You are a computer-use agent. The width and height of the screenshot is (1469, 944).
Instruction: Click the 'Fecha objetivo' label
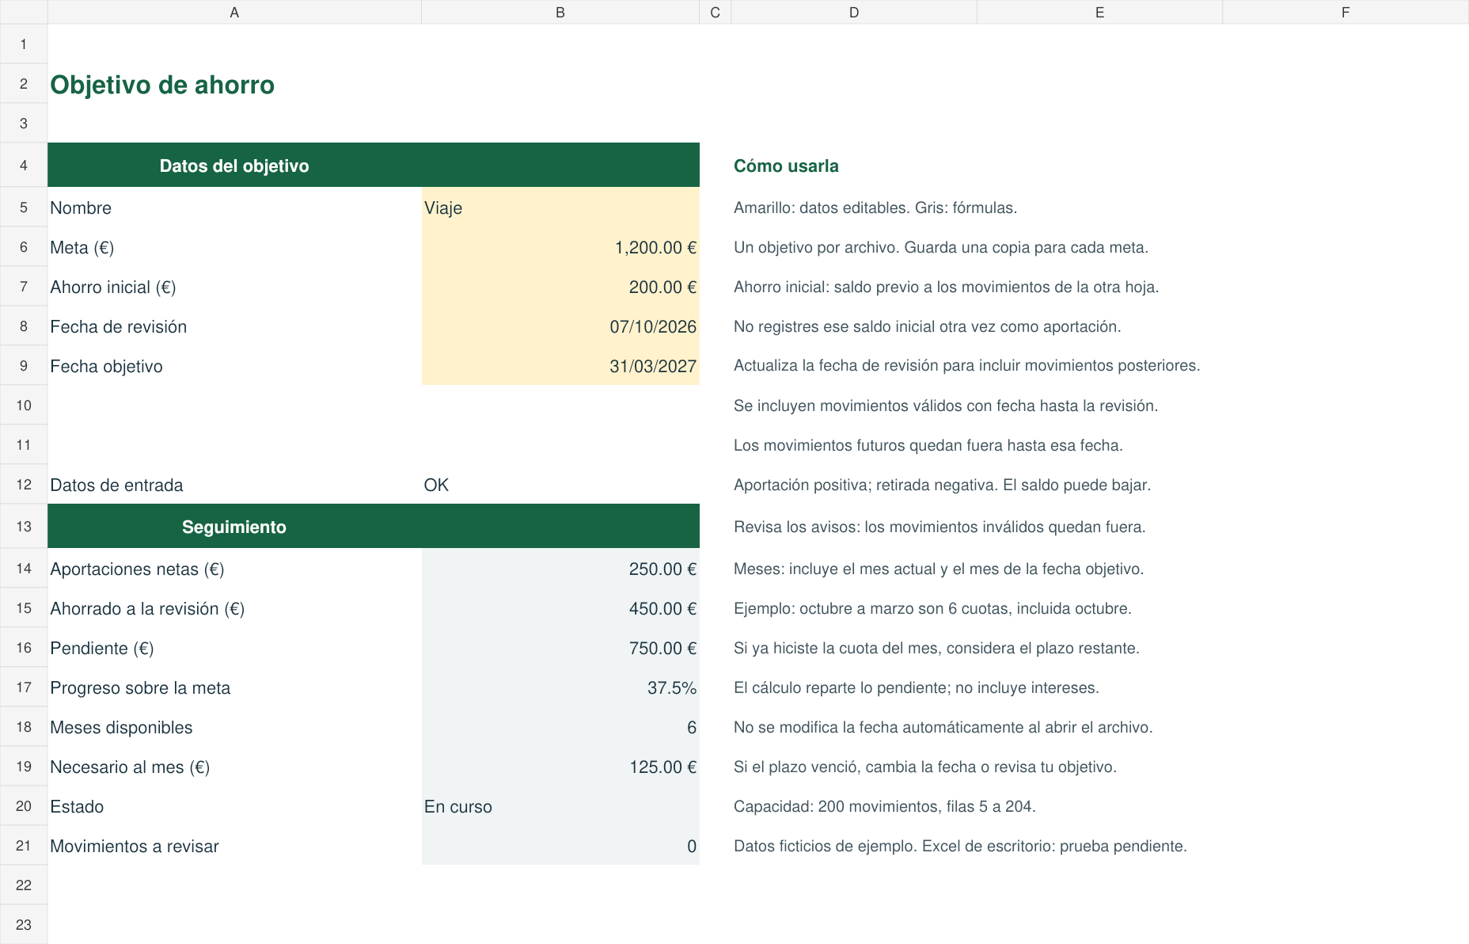(106, 366)
